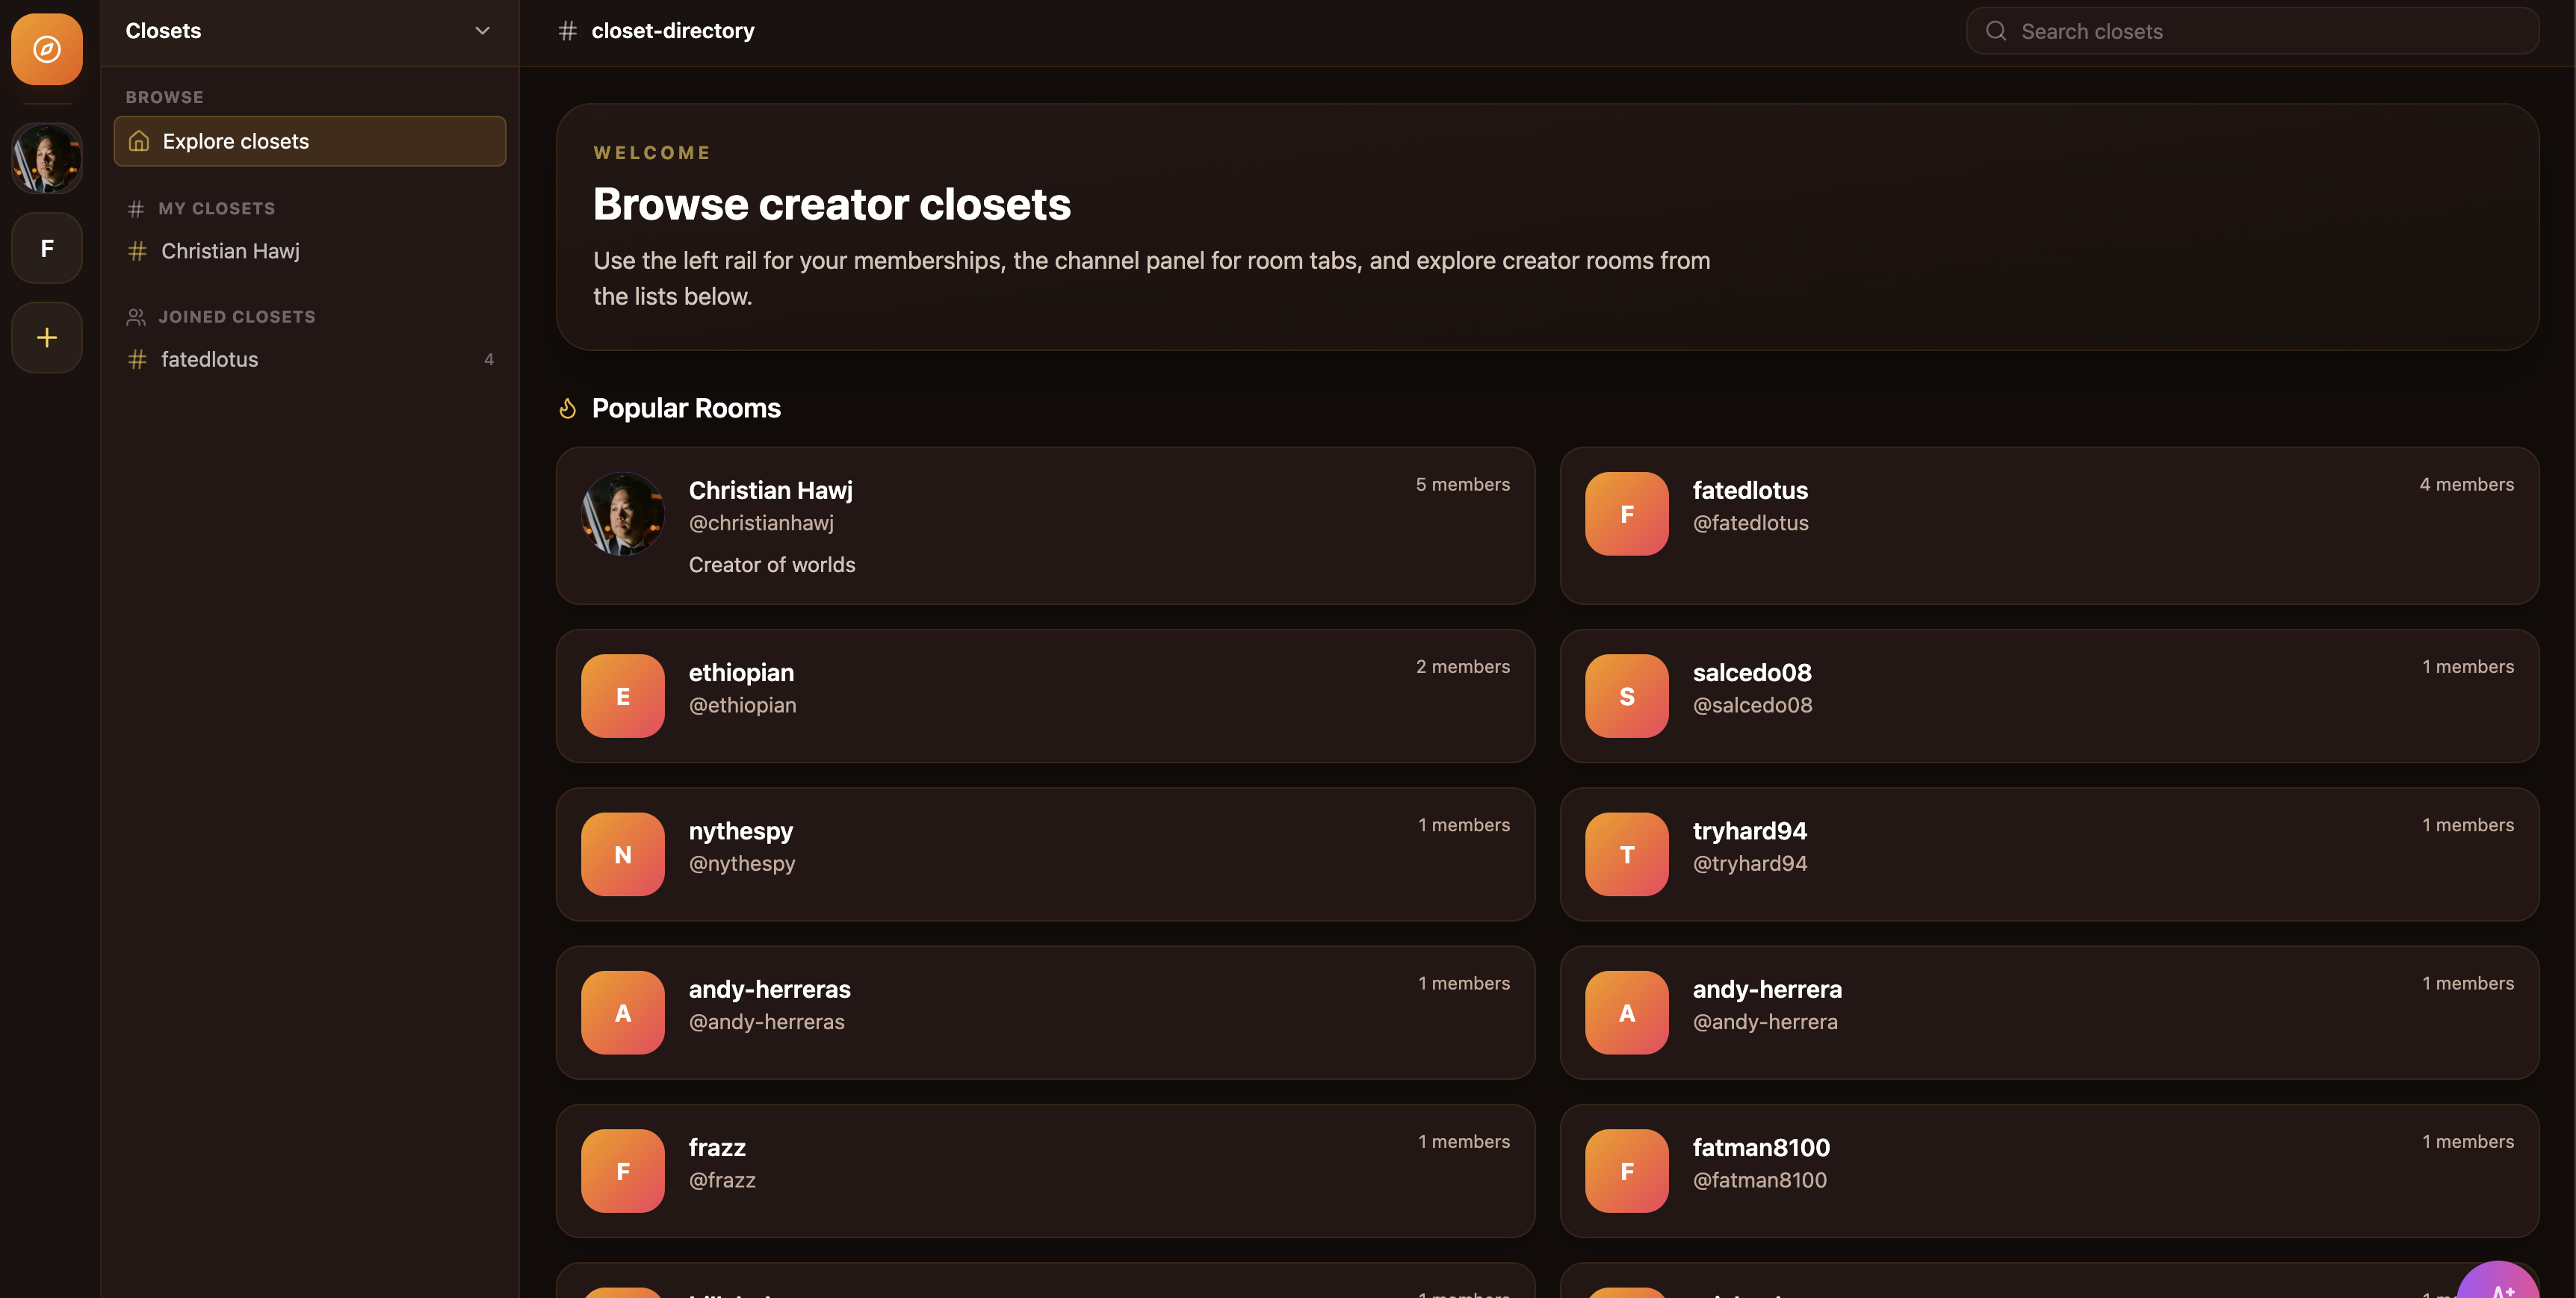Click the @tryhard94 handle text
2576x1298 pixels.
[x=1750, y=863]
